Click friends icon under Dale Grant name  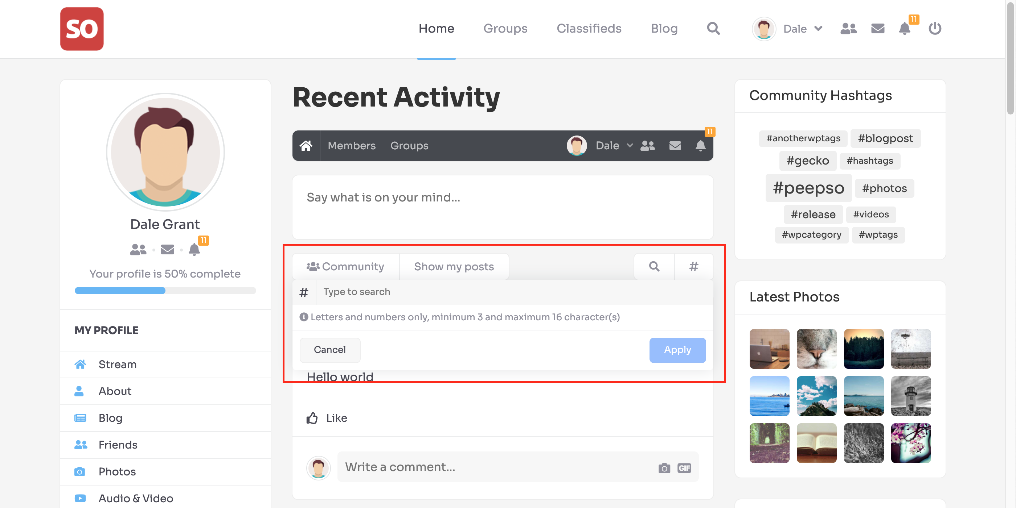(x=138, y=249)
